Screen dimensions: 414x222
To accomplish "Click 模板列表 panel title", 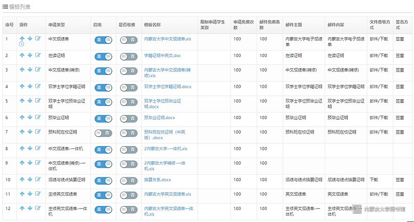I will coord(20,7).
